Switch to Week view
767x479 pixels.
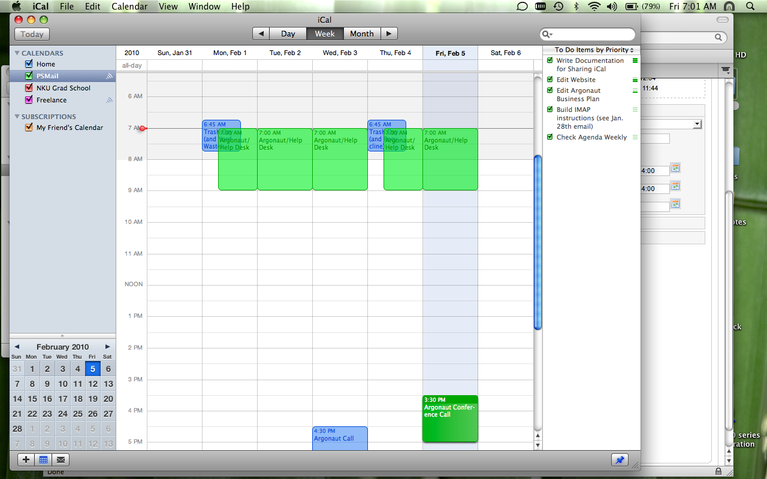coord(325,34)
